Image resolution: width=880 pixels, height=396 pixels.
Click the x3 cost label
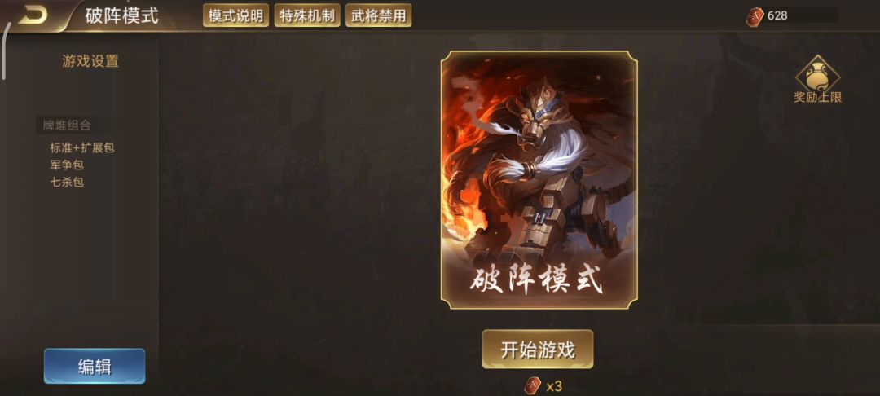coord(554,386)
